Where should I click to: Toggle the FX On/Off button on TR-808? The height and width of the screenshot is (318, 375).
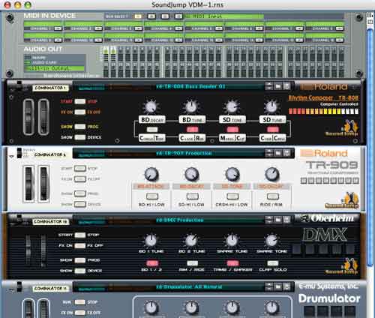[x=80, y=112]
